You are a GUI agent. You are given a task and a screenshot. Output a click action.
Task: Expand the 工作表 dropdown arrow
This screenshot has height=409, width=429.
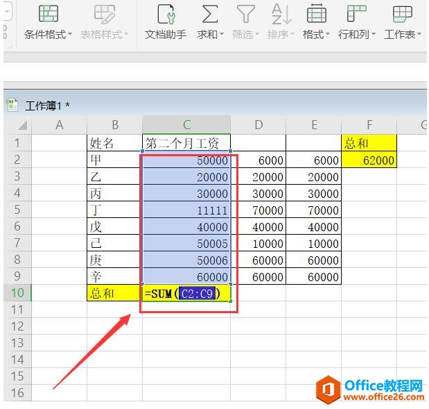click(x=419, y=35)
